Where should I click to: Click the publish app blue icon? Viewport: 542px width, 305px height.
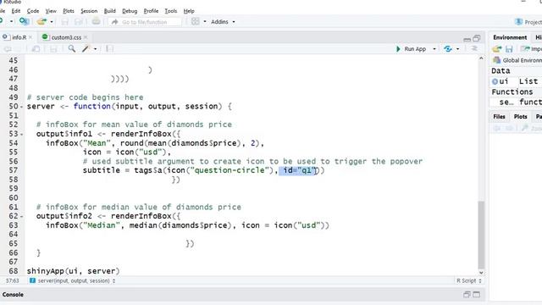(448, 49)
